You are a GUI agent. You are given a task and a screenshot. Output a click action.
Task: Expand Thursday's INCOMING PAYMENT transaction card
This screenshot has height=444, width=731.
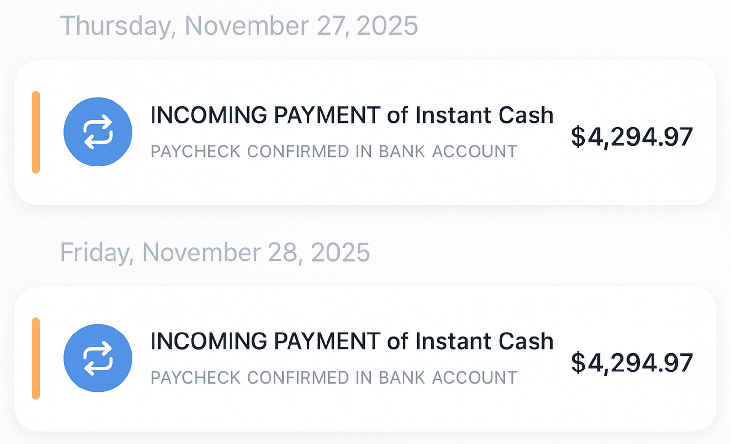365,131
